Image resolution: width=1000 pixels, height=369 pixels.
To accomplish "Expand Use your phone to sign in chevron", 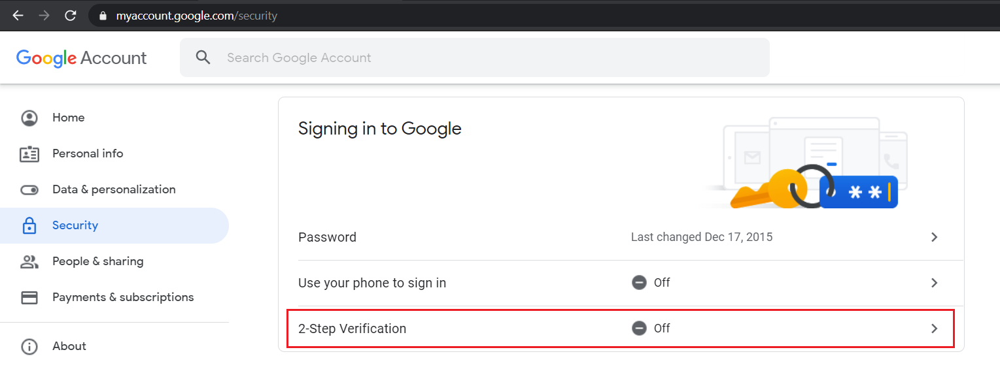I will [x=935, y=283].
